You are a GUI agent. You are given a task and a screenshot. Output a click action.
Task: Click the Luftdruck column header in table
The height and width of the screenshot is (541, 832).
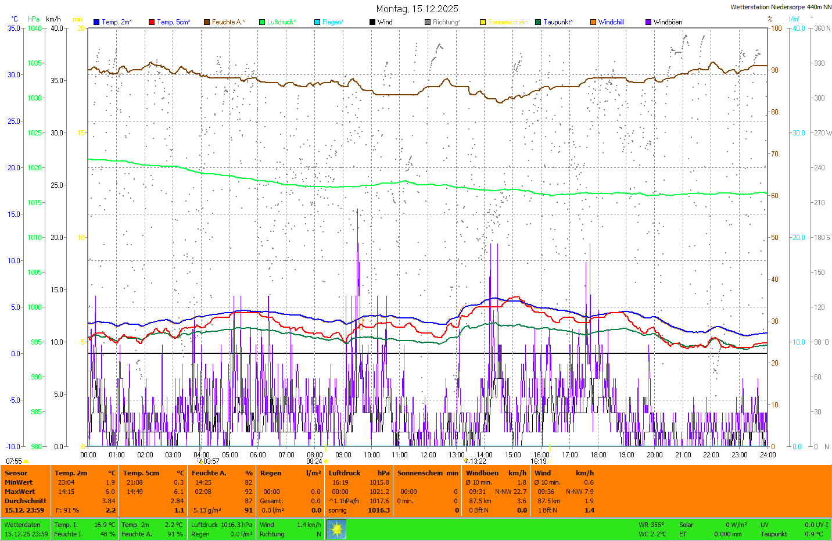(x=345, y=473)
